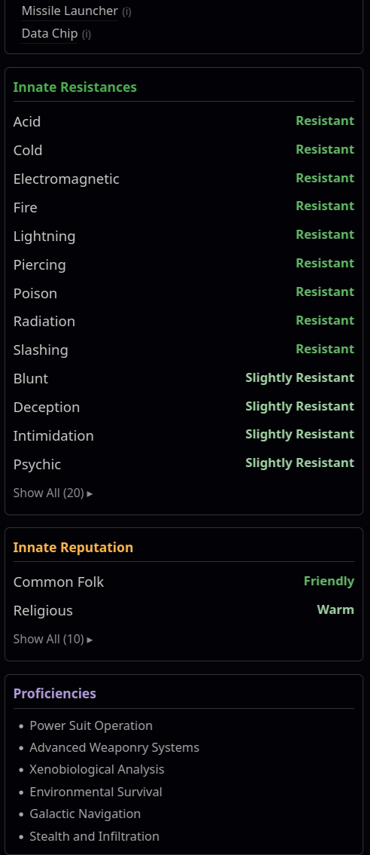Select the Stealth and Infiltration proficiency
The image size is (370, 855).
(95, 836)
